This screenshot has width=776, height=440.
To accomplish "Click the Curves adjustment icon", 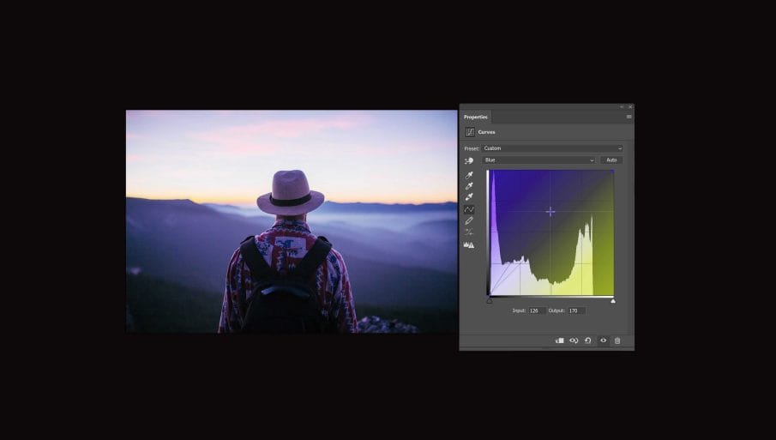I will click(x=470, y=132).
